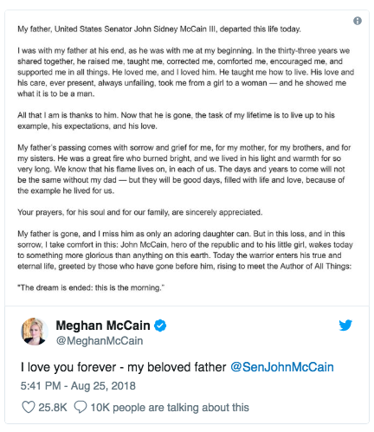Viewport: 374px width, 432px height.
Task: Click the paragraph starting "All that I am"
Action: click(x=176, y=120)
